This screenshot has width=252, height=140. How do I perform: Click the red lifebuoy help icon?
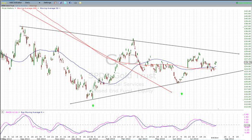(56, 3)
